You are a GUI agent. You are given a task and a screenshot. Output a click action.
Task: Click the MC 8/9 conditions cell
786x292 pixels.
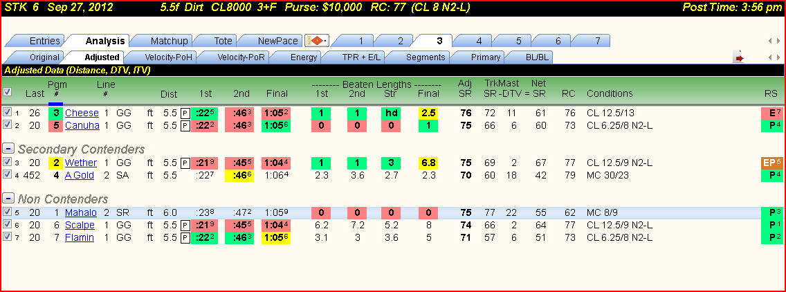coord(601,212)
